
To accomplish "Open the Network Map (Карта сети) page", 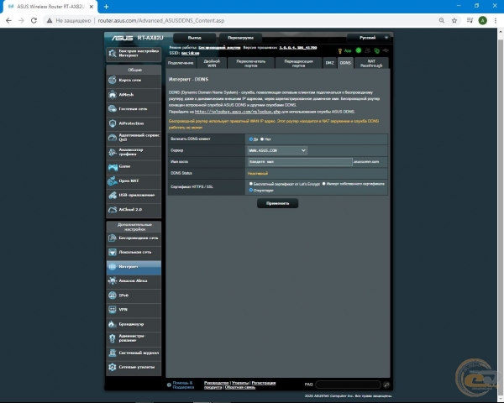I will 134,80.
